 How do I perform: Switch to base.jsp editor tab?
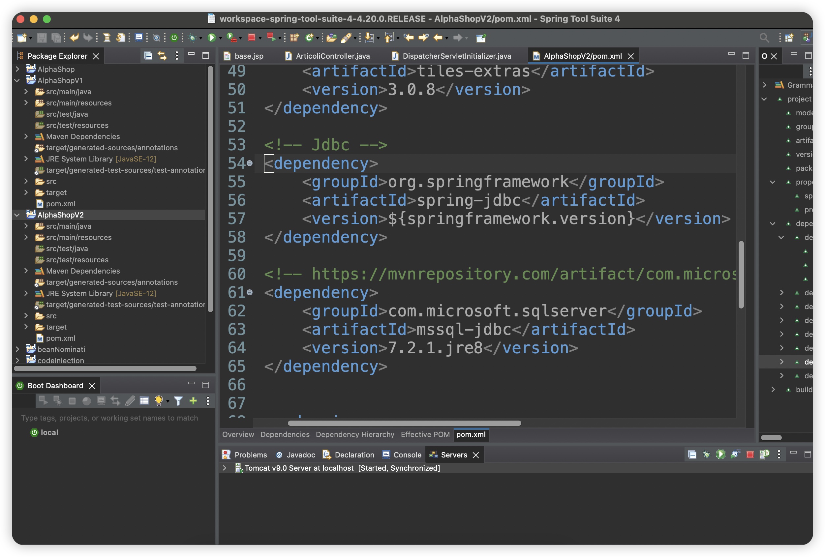[244, 56]
